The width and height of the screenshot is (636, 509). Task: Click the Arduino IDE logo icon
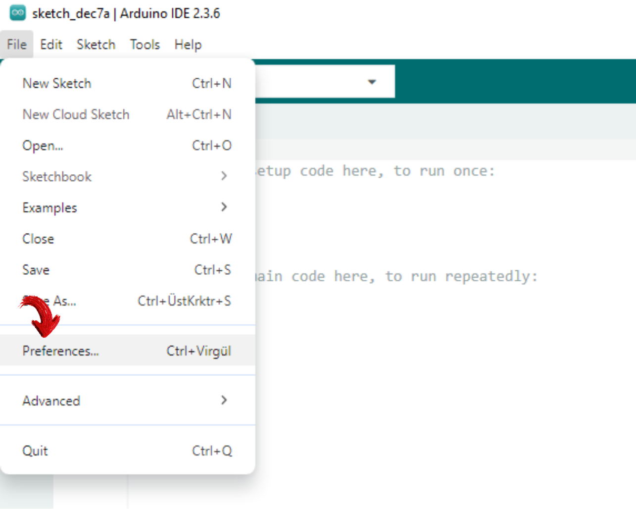tap(17, 13)
